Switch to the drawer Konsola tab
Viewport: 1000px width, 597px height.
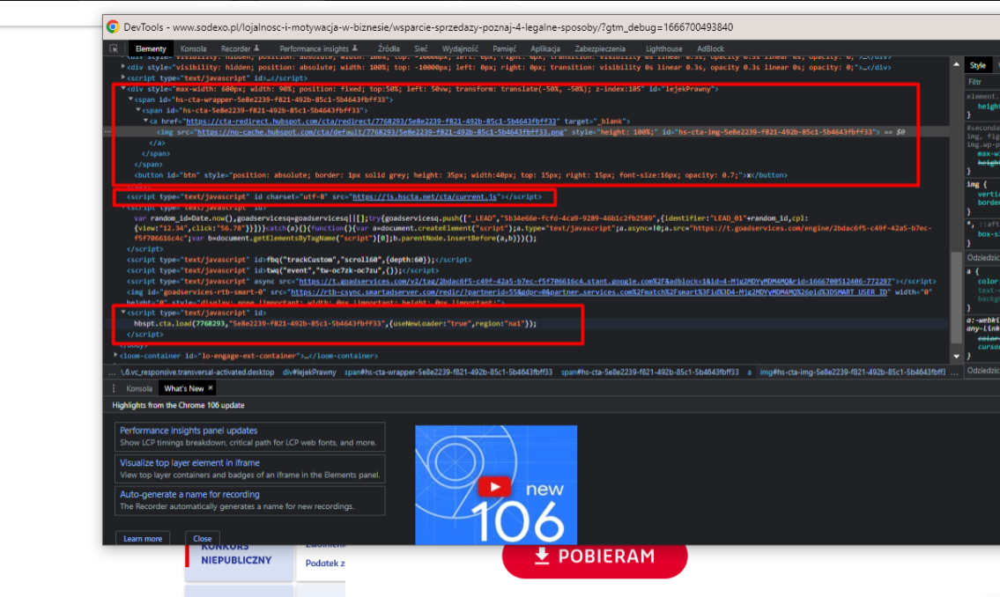139,388
